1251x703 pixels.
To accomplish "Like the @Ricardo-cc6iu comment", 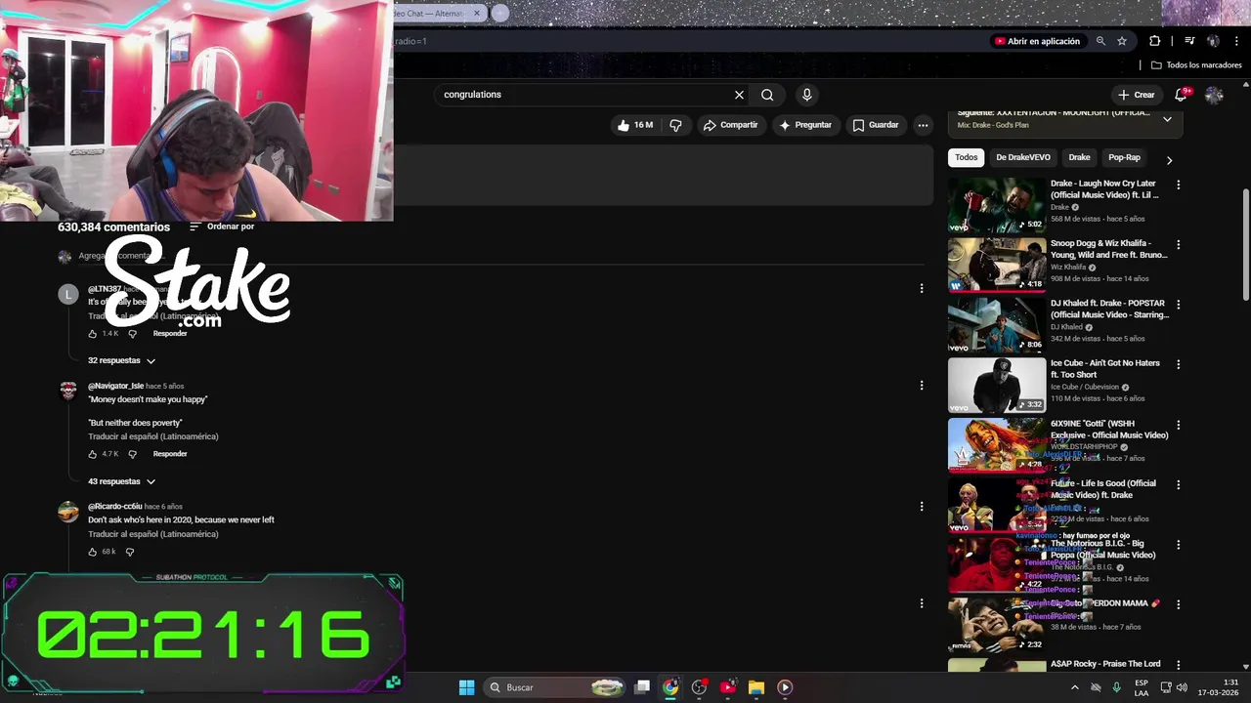I will click(93, 552).
